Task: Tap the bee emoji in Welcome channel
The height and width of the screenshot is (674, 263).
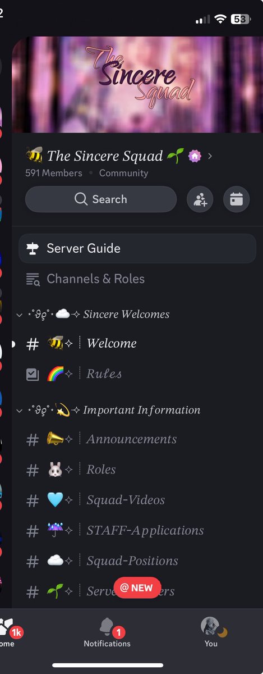Action: [x=55, y=343]
